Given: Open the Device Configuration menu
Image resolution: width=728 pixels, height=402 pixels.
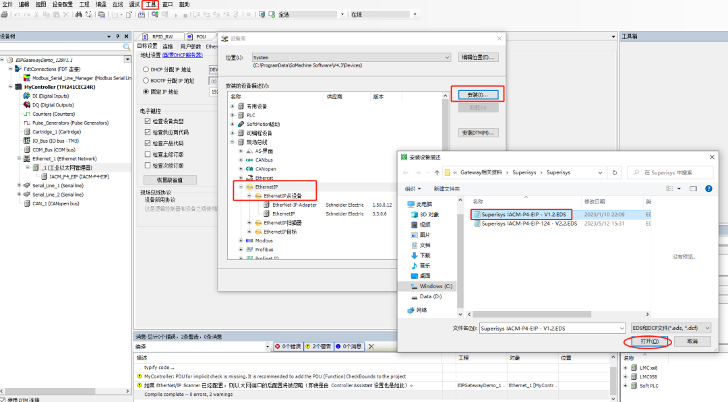Looking at the screenshot, I should coord(62,4).
